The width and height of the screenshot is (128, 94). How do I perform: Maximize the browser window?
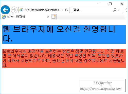(x=110, y=4)
